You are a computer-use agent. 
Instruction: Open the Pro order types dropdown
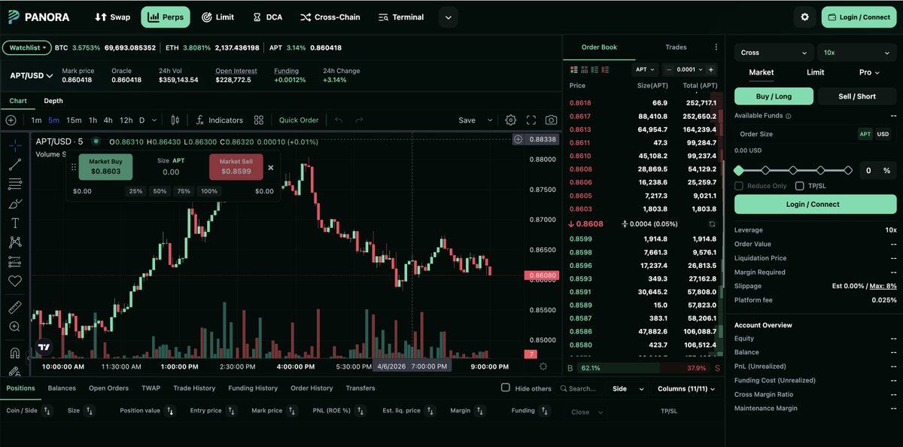870,72
